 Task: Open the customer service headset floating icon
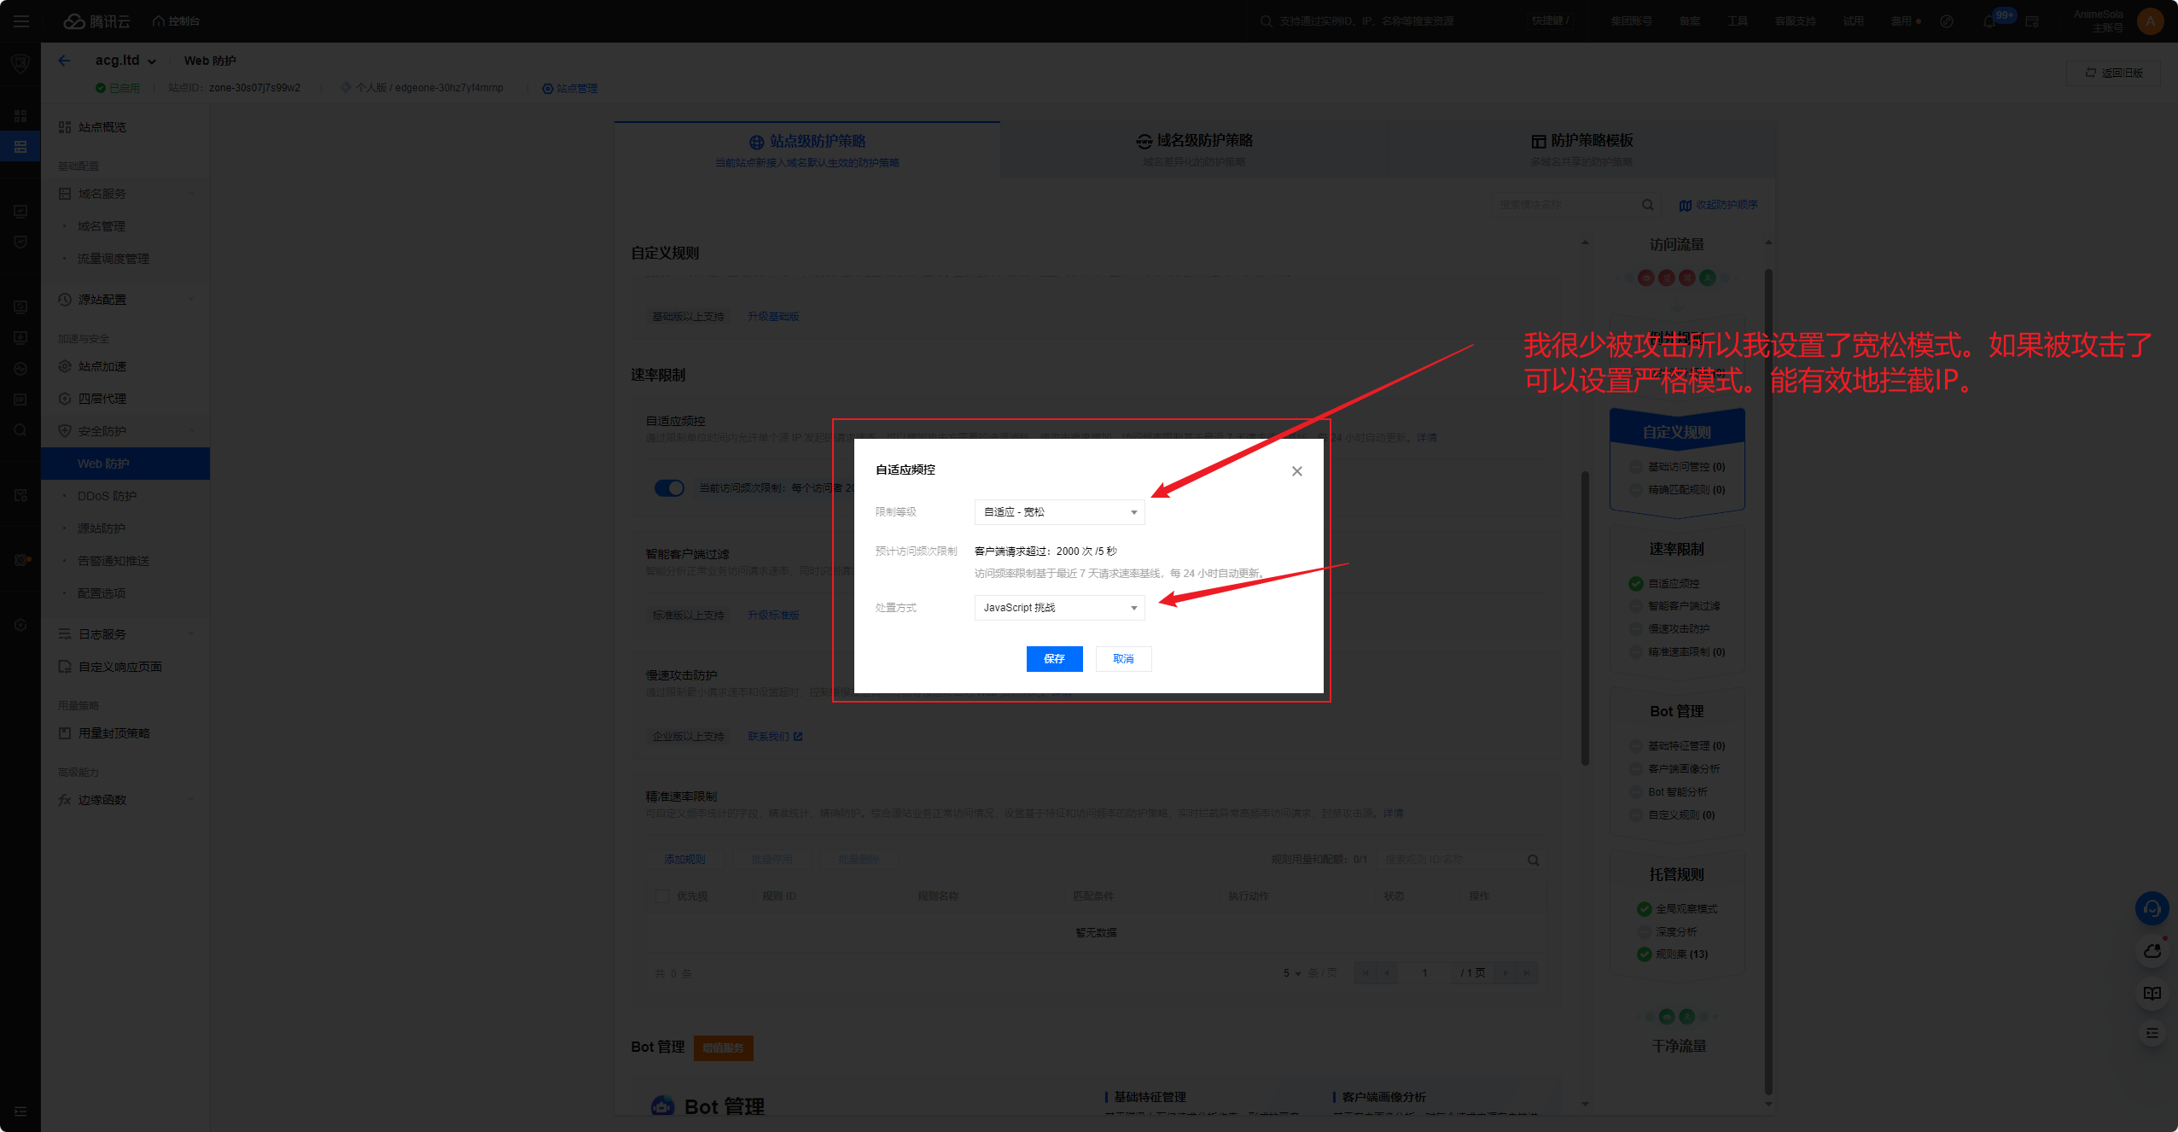click(2152, 909)
